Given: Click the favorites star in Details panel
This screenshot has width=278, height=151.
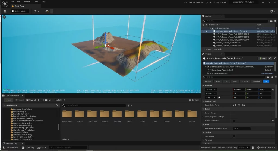Looking at the screenshot, I should (x=272, y=77).
